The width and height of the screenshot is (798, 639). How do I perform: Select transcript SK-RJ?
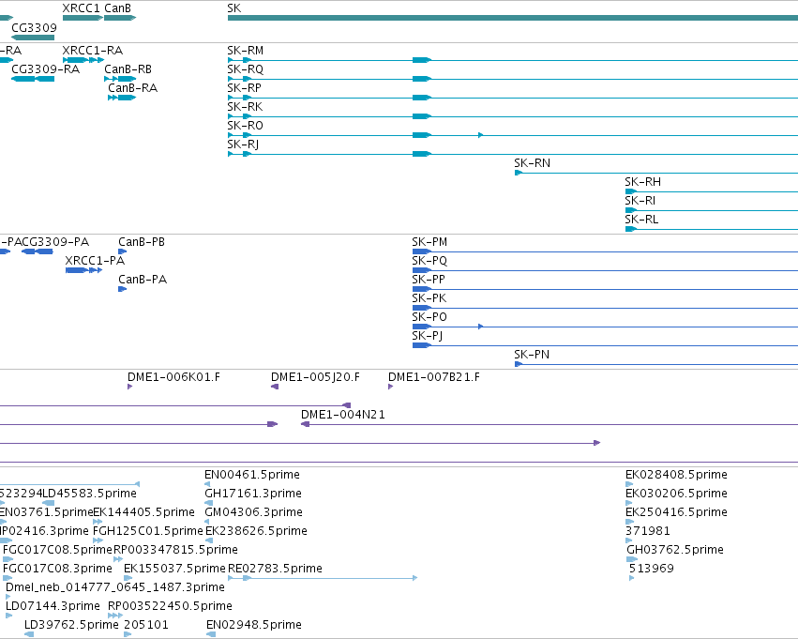[513, 154]
